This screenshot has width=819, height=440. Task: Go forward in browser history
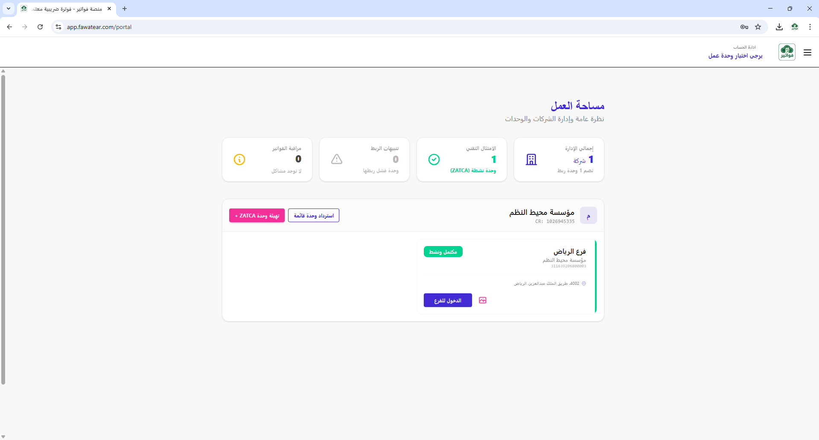click(x=25, y=27)
